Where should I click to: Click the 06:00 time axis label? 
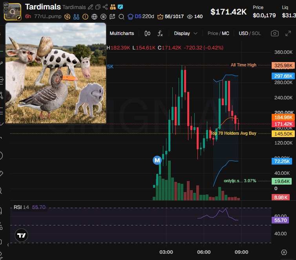coord(204,252)
